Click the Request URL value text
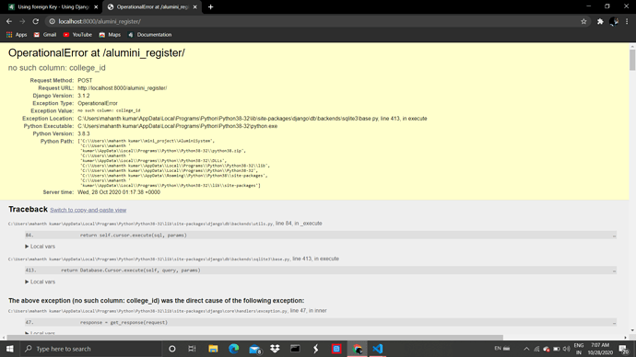 pyautogui.click(x=122, y=87)
